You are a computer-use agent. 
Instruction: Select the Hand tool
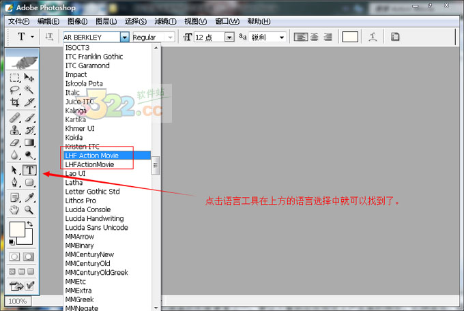(14, 210)
